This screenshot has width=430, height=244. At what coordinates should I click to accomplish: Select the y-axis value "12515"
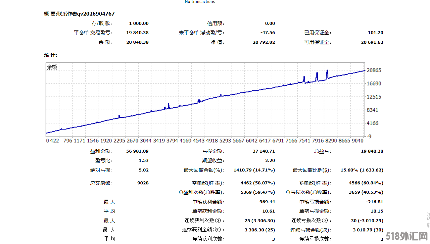pyautogui.click(x=374, y=97)
